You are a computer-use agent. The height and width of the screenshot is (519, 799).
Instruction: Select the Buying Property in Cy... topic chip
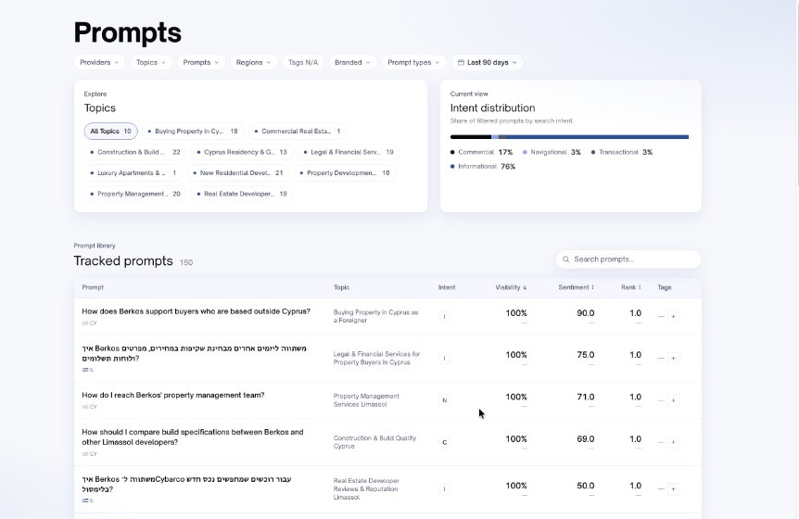click(x=193, y=131)
